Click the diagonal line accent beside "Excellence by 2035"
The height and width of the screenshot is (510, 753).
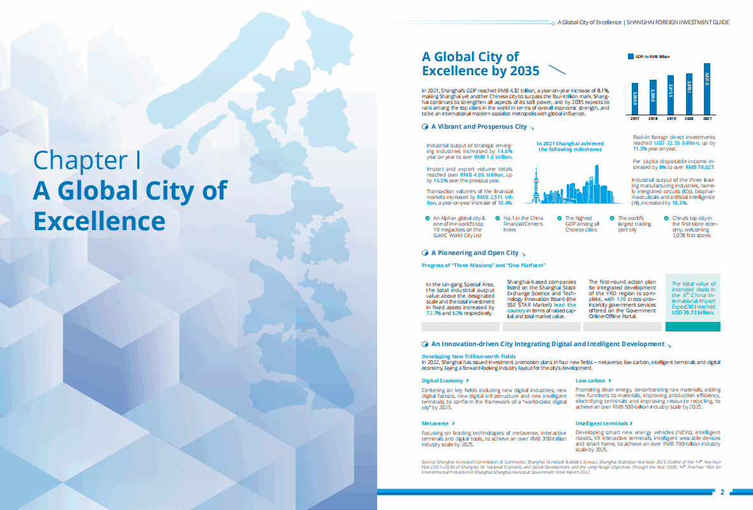click(x=557, y=70)
